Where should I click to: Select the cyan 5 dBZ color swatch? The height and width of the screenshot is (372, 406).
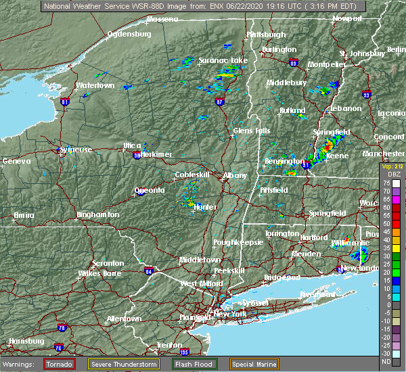pos(396,297)
